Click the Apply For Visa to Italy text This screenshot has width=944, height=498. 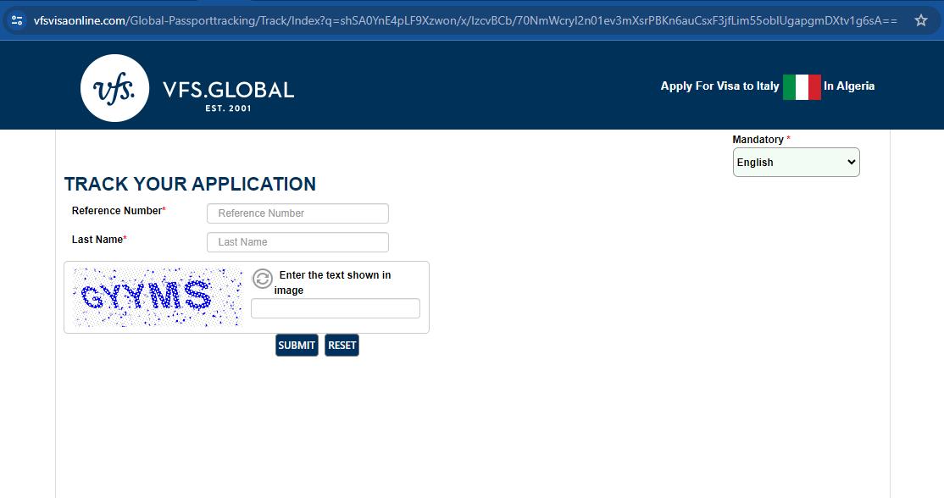click(719, 86)
